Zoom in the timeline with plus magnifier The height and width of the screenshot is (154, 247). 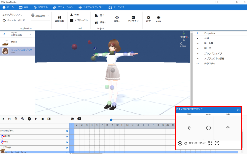(x=23, y=119)
